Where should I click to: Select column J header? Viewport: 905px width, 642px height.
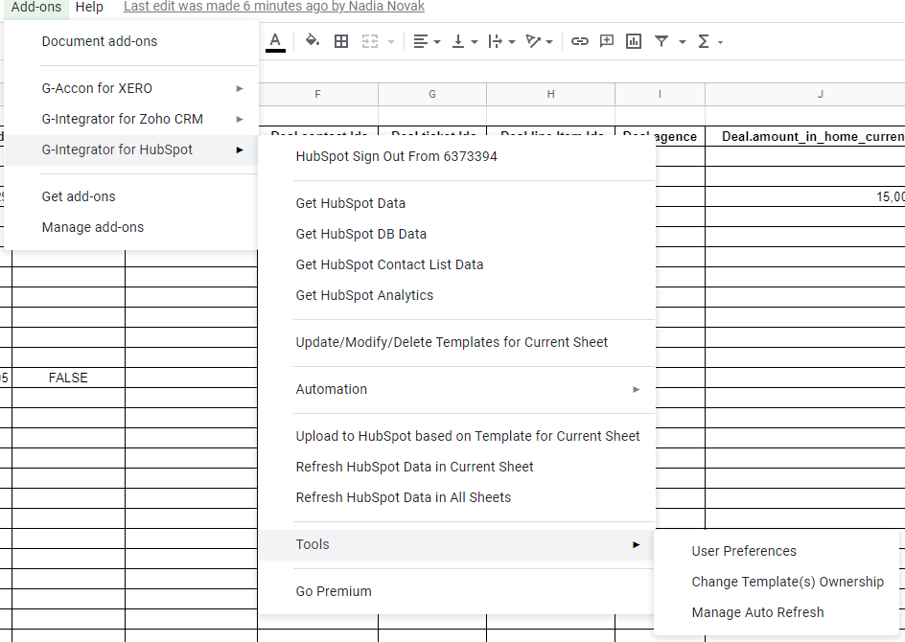pos(805,94)
